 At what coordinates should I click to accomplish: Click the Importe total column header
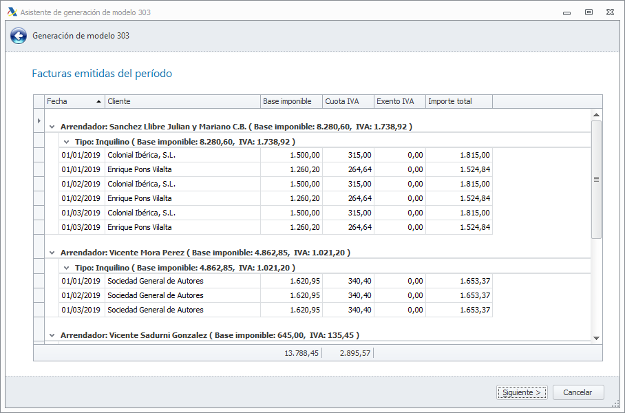click(458, 101)
